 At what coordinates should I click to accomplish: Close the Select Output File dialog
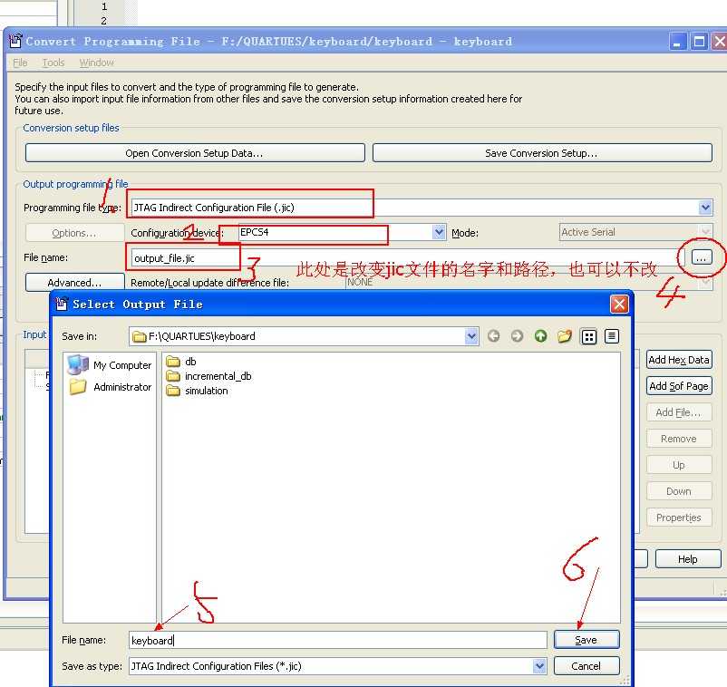coord(619,305)
